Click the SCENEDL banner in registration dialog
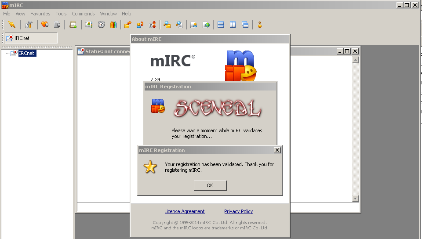 click(x=218, y=109)
